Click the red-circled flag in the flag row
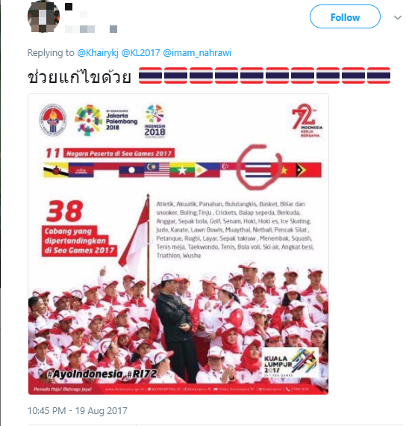Image resolution: width=406 pixels, height=426 pixels. pyautogui.click(x=257, y=170)
